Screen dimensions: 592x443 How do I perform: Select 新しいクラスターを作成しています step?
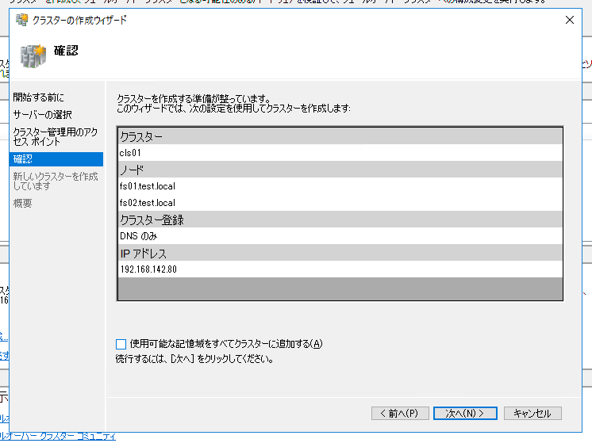[55, 181]
